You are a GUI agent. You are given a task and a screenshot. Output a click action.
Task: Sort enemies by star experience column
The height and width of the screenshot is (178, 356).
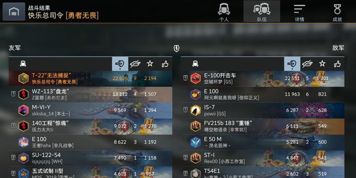pos(322,64)
